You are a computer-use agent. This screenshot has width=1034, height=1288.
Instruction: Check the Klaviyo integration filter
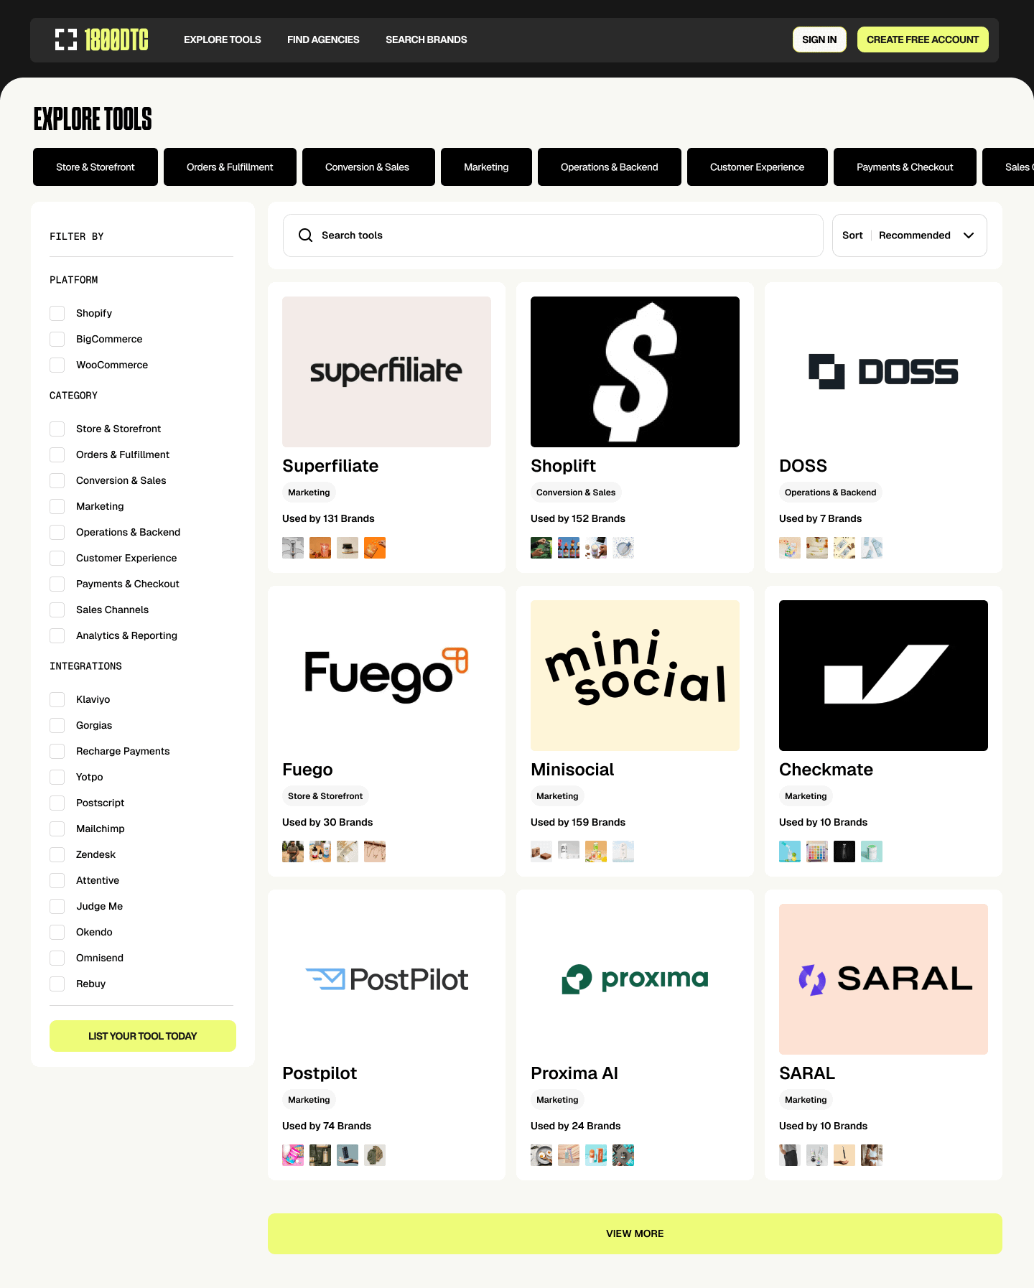(57, 699)
